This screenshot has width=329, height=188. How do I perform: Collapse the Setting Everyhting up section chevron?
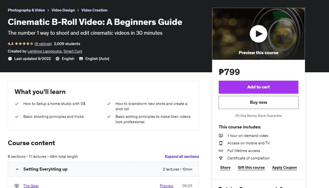17,169
